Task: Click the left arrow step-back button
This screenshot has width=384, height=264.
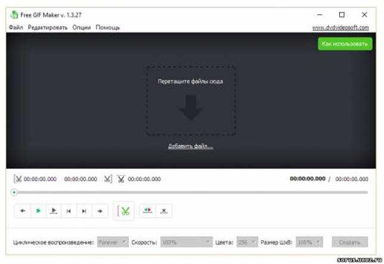Action: tap(23, 210)
